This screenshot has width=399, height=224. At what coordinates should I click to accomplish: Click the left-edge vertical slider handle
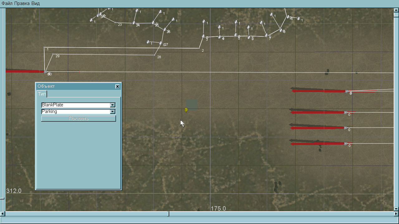[2, 198]
